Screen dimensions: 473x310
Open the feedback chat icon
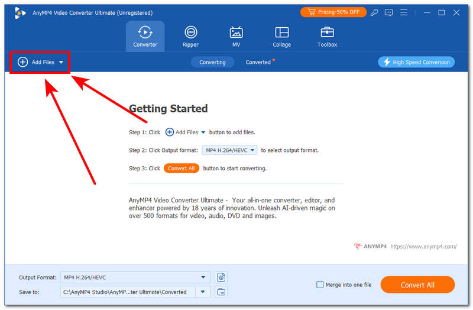coord(388,12)
